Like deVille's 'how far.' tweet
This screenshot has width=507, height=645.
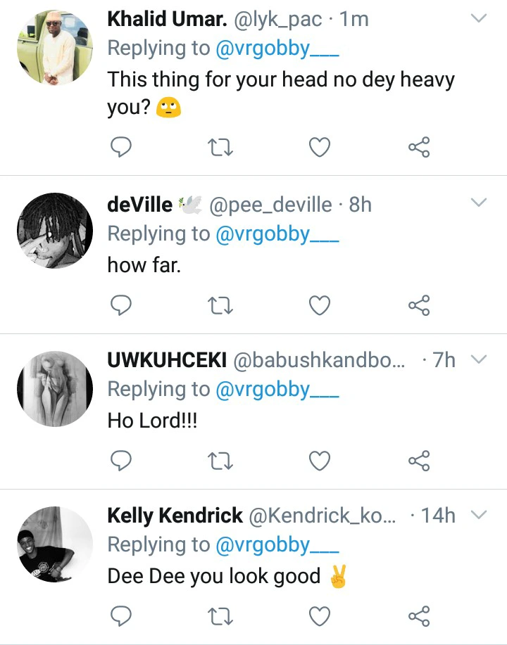click(320, 305)
